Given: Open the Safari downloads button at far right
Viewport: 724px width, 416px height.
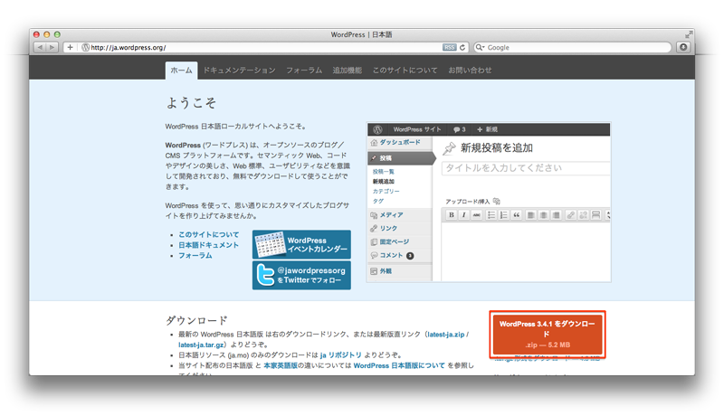Looking at the screenshot, I should tap(683, 47).
